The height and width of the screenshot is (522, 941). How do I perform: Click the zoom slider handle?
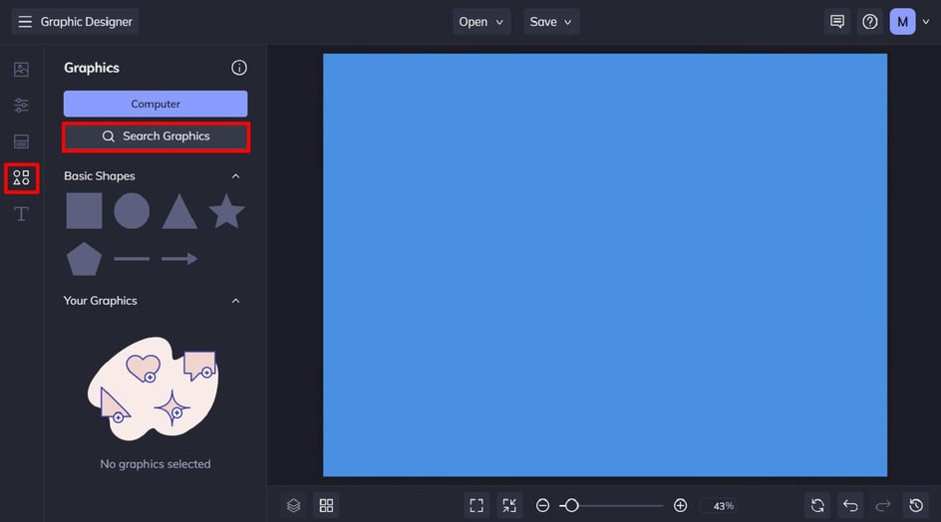click(571, 505)
